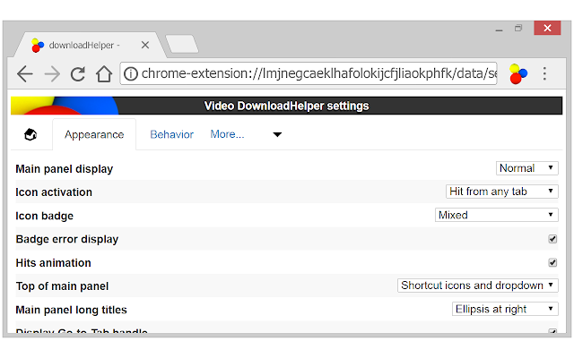Click the downloadHelper tab favicon

pyautogui.click(x=38, y=46)
